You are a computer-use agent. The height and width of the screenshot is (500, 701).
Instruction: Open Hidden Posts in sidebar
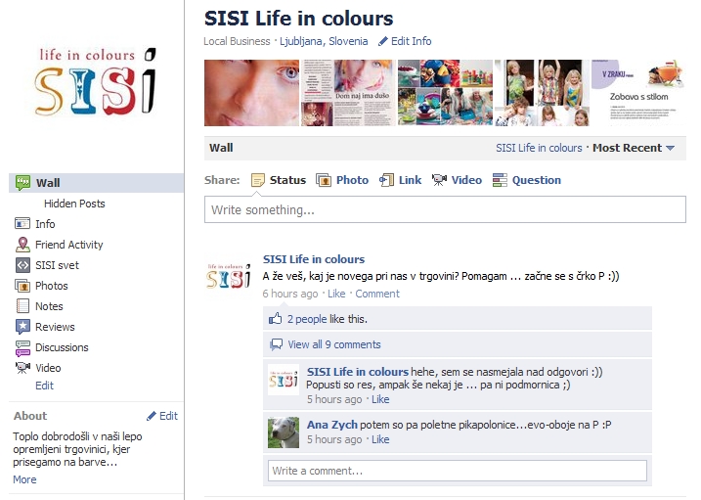74,204
